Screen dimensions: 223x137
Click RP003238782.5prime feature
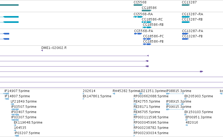point(134,130)
